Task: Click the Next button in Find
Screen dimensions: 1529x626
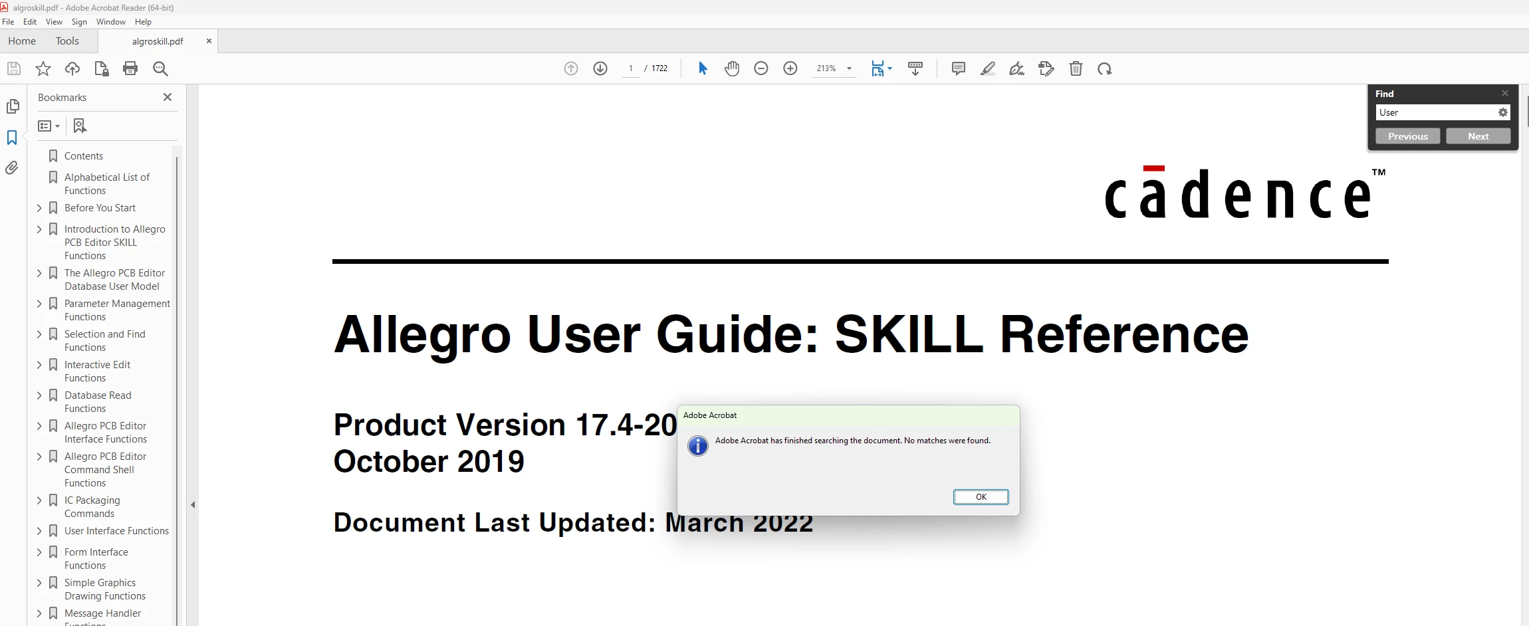Action: point(1478,136)
